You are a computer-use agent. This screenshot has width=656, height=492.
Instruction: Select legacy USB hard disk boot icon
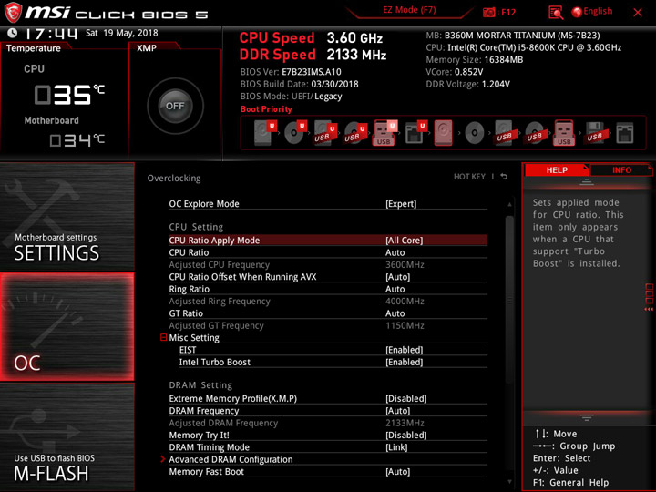(505, 133)
